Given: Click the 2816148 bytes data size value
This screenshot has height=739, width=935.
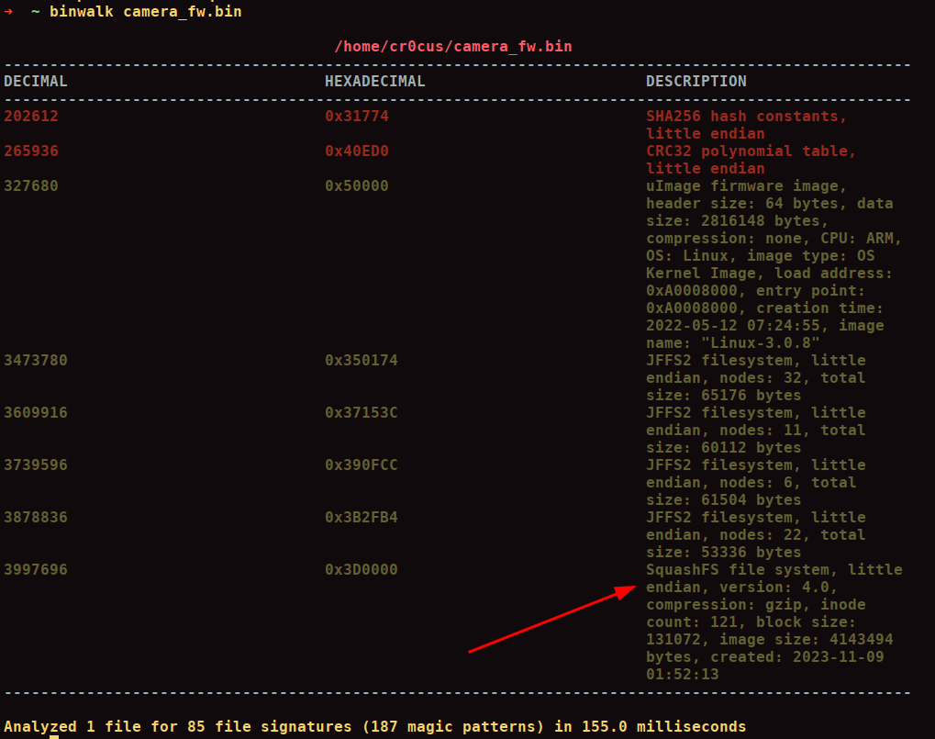Looking at the screenshot, I should click(x=764, y=220).
